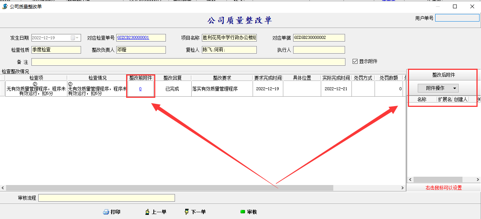Open linked inspection number GSZCD230000001
The width and height of the screenshot is (481, 219).
(133, 38)
